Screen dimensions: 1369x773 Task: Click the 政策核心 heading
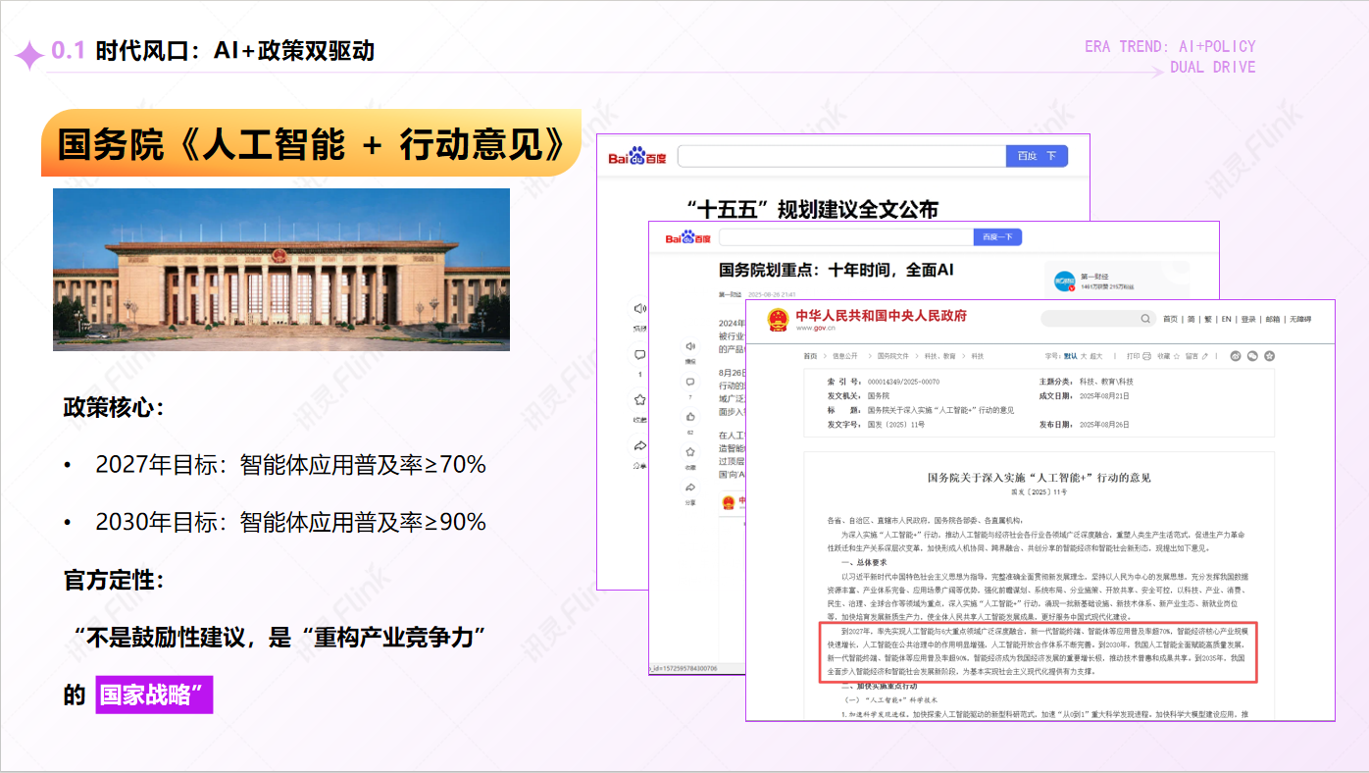coord(113,407)
